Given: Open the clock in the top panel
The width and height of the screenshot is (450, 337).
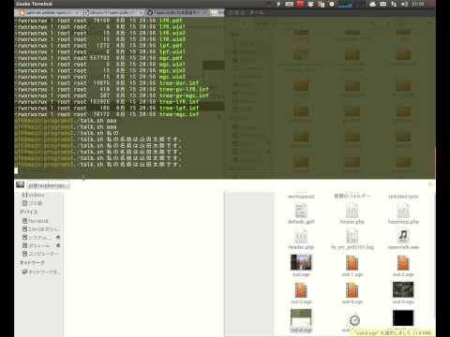Looking at the screenshot, I should pyautogui.click(x=418, y=4).
